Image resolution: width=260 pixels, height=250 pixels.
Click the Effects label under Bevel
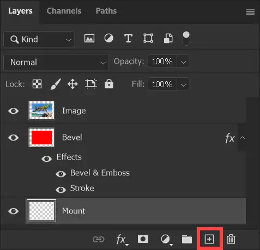pyautogui.click(x=69, y=157)
